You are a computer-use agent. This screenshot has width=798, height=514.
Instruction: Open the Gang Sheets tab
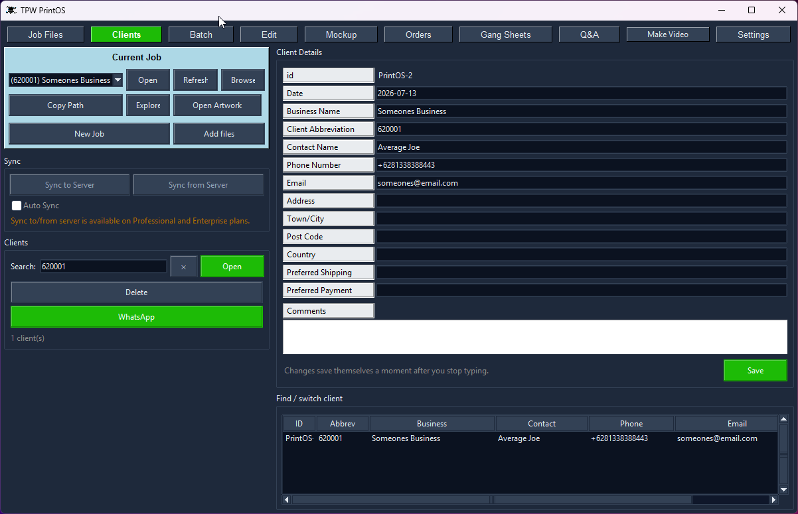506,34
